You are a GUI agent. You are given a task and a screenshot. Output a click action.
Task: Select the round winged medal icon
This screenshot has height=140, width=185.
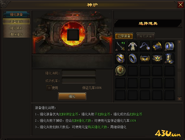pos(120,70)
